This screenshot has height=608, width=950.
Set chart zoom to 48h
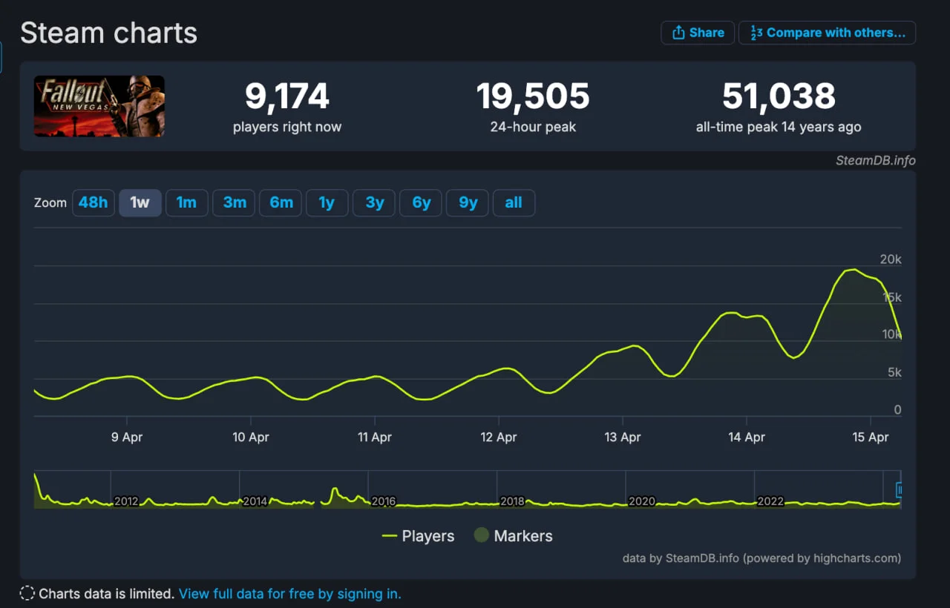pyautogui.click(x=93, y=202)
